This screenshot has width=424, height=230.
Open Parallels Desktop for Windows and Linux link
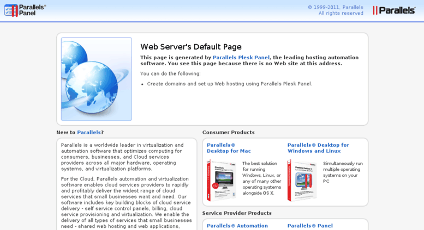[x=318, y=148]
